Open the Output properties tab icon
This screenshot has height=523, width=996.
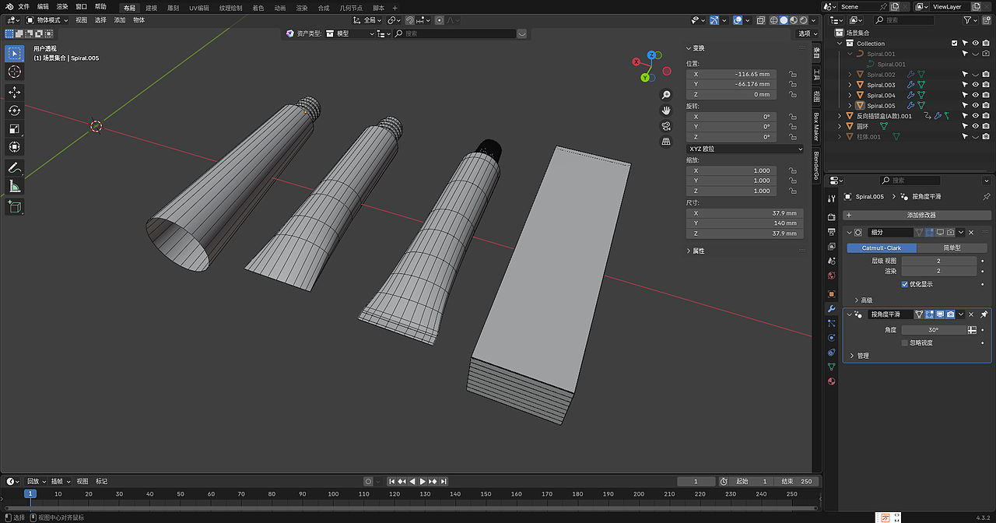[x=831, y=232]
